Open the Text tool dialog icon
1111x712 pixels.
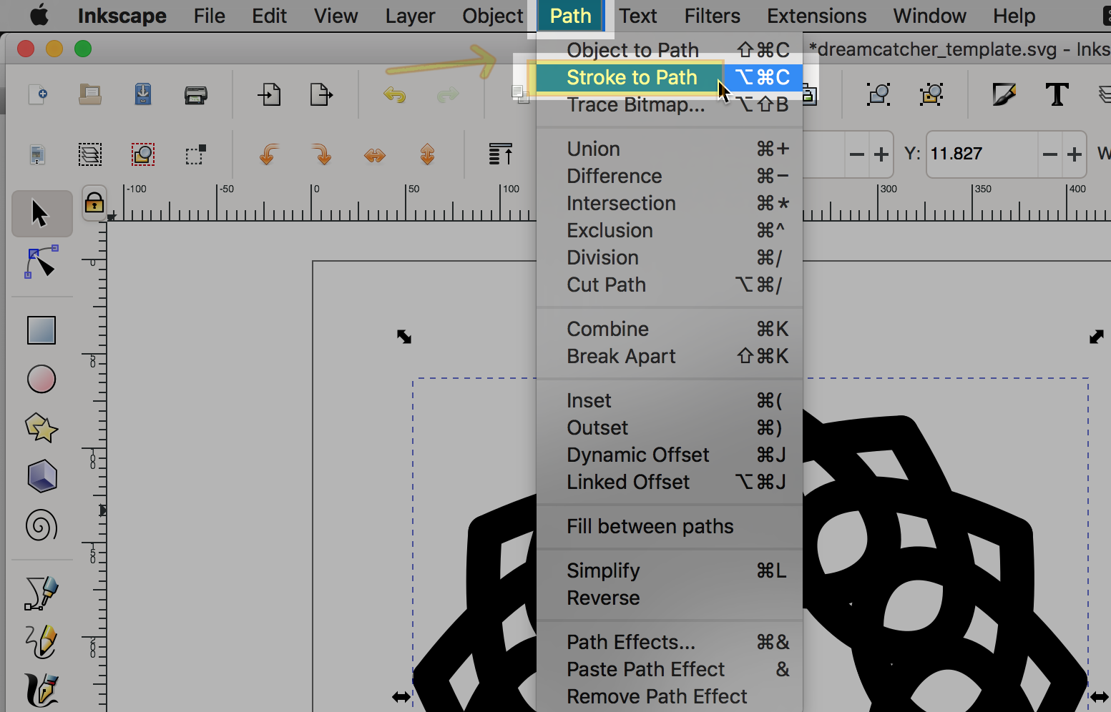point(1057,94)
